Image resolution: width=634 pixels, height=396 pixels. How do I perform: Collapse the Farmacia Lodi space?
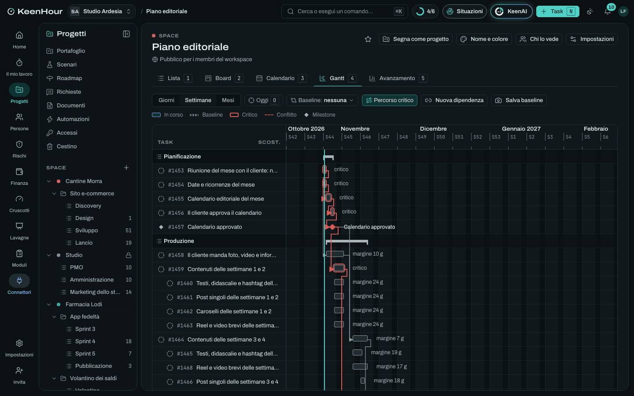[49, 304]
